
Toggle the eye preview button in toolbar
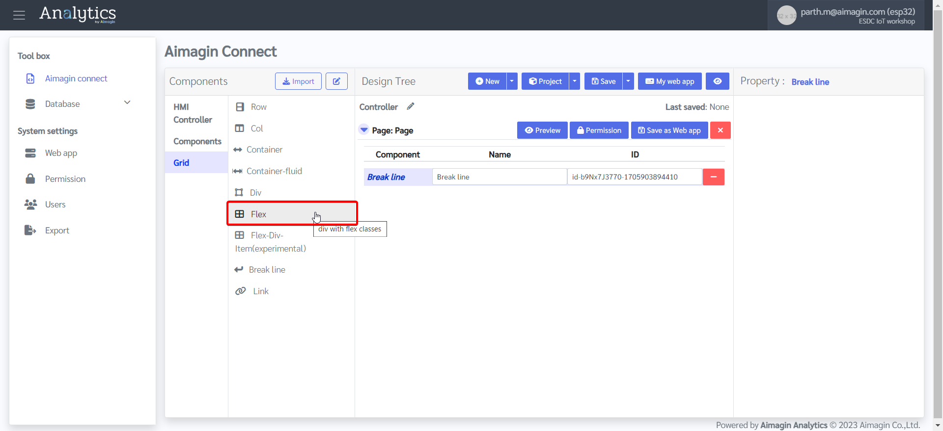(718, 81)
